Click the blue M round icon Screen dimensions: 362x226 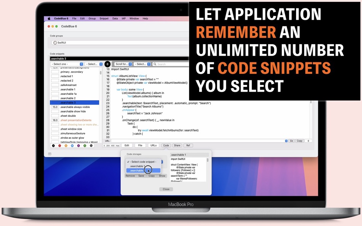(x=72, y=146)
